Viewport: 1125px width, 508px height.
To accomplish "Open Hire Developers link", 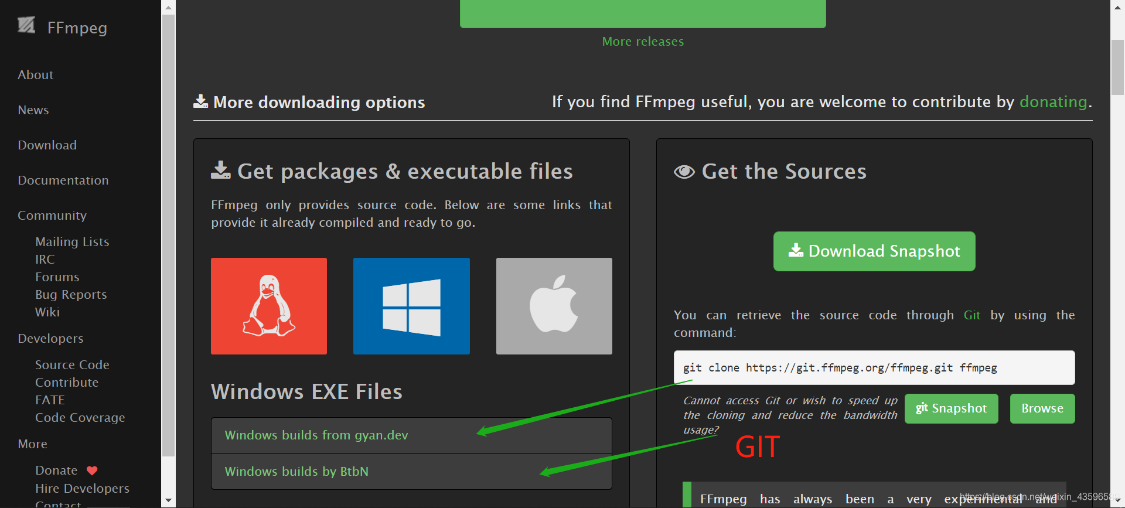I will click(82, 489).
